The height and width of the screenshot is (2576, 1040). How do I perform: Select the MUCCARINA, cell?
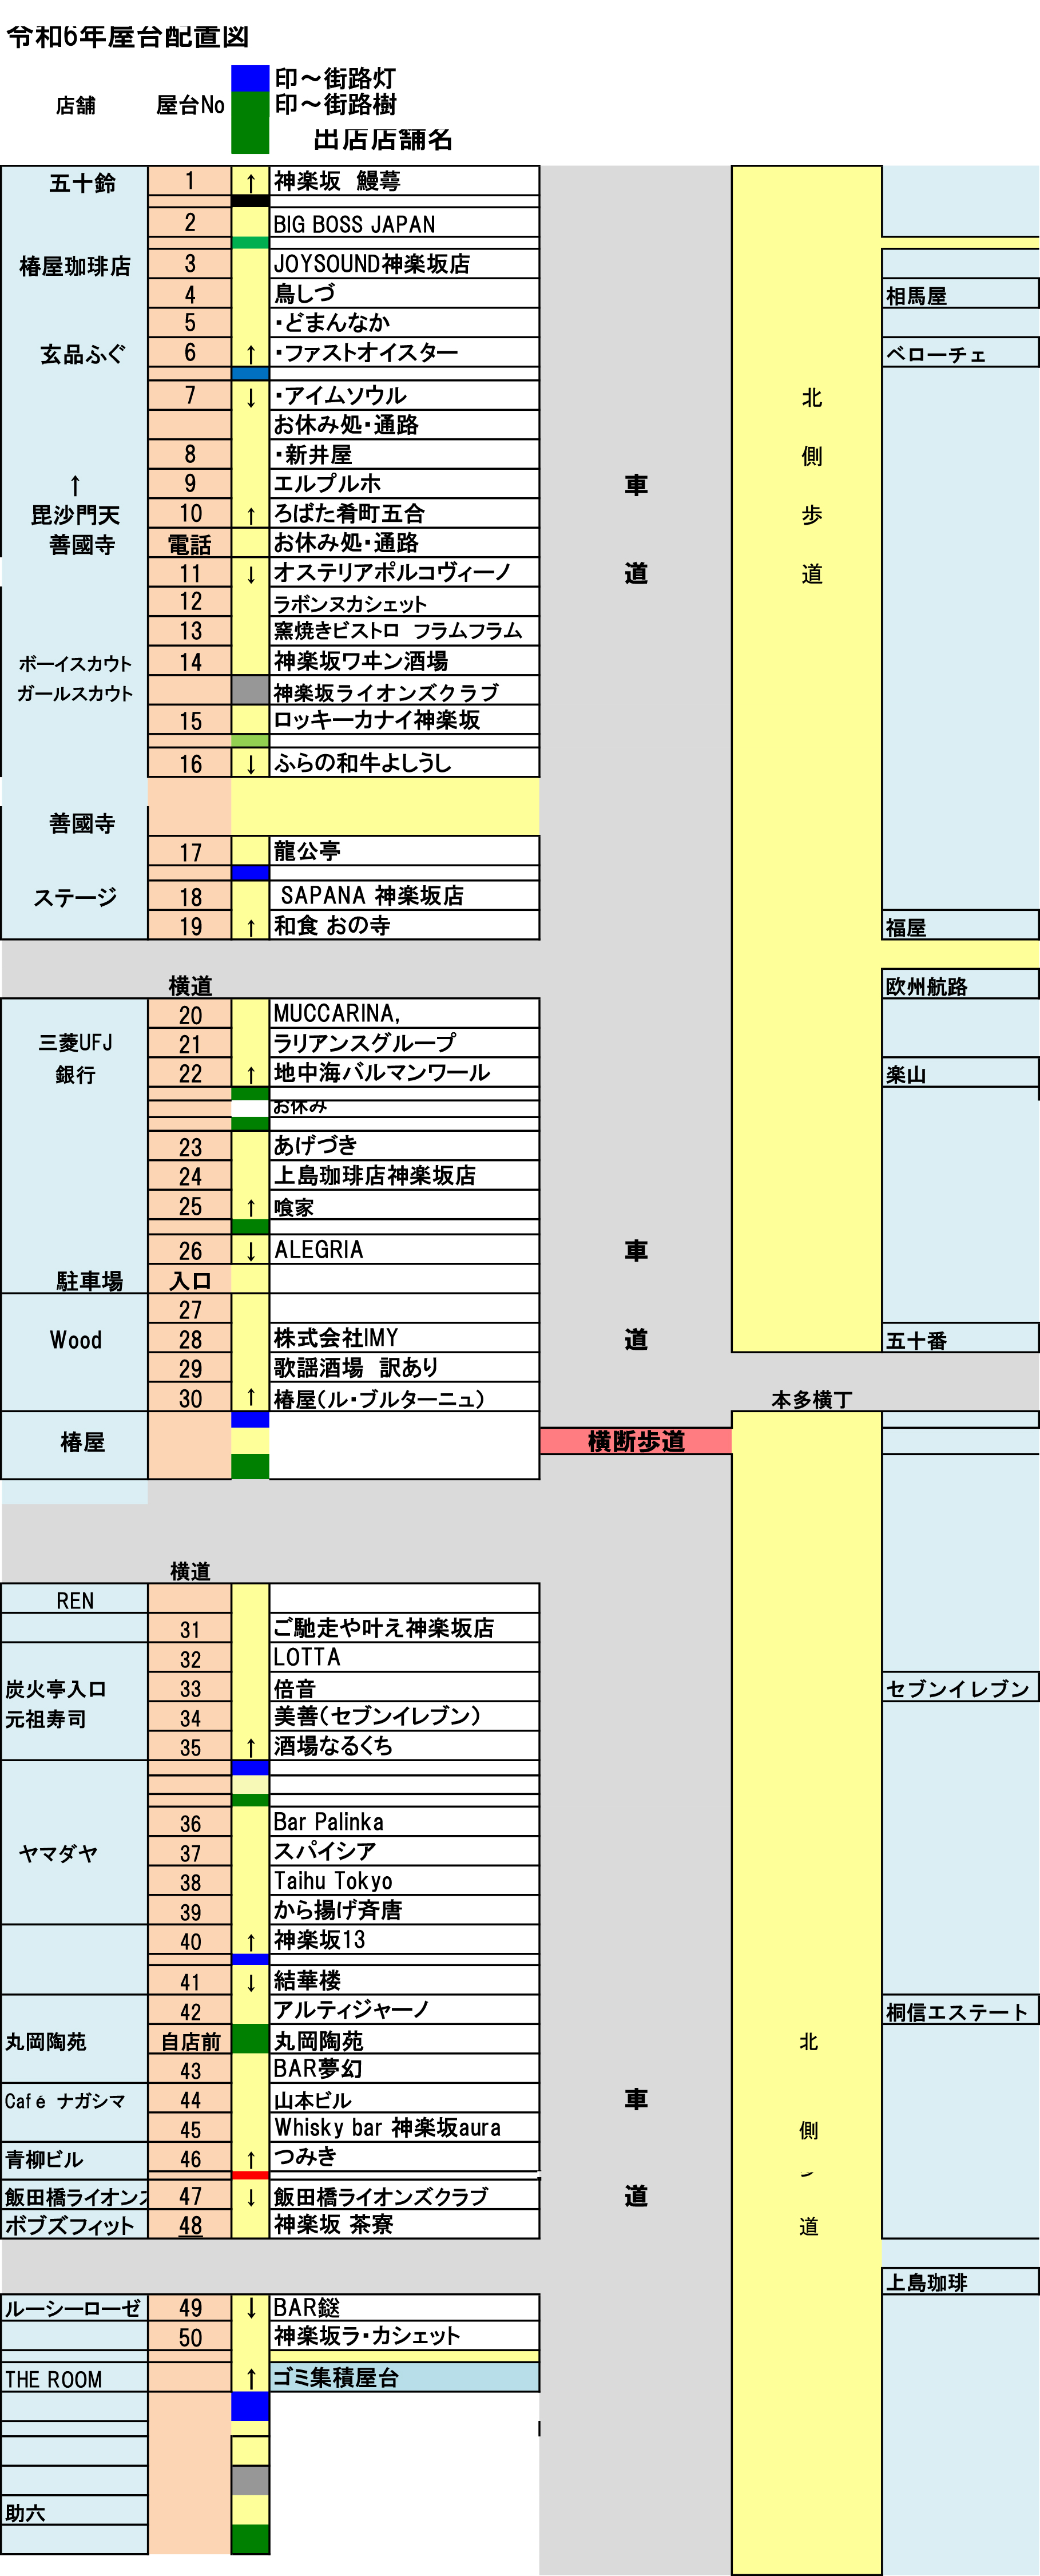404,1013
